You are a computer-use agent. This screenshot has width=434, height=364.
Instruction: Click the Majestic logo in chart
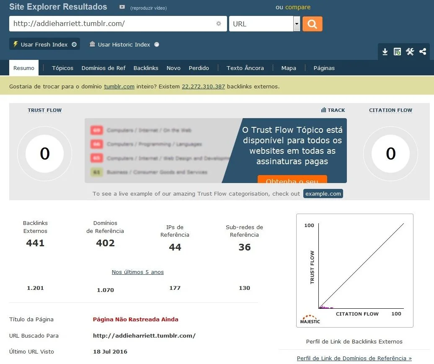310,319
